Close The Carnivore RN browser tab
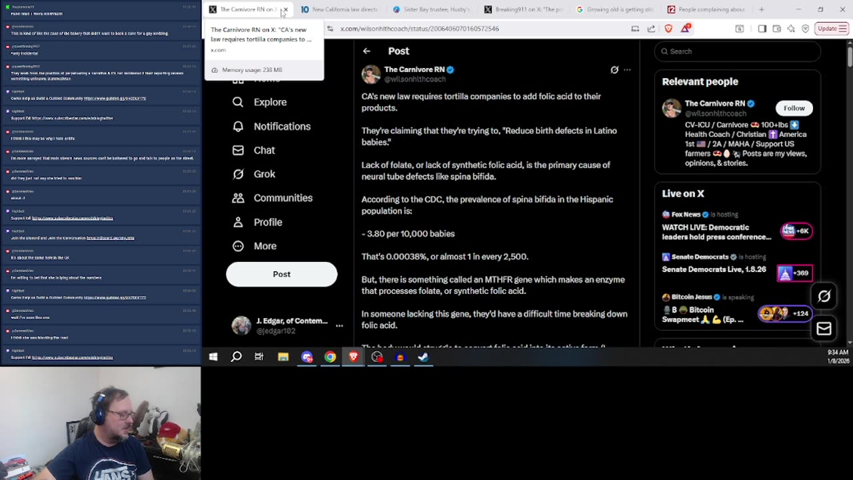This screenshot has height=480, width=853. click(285, 9)
